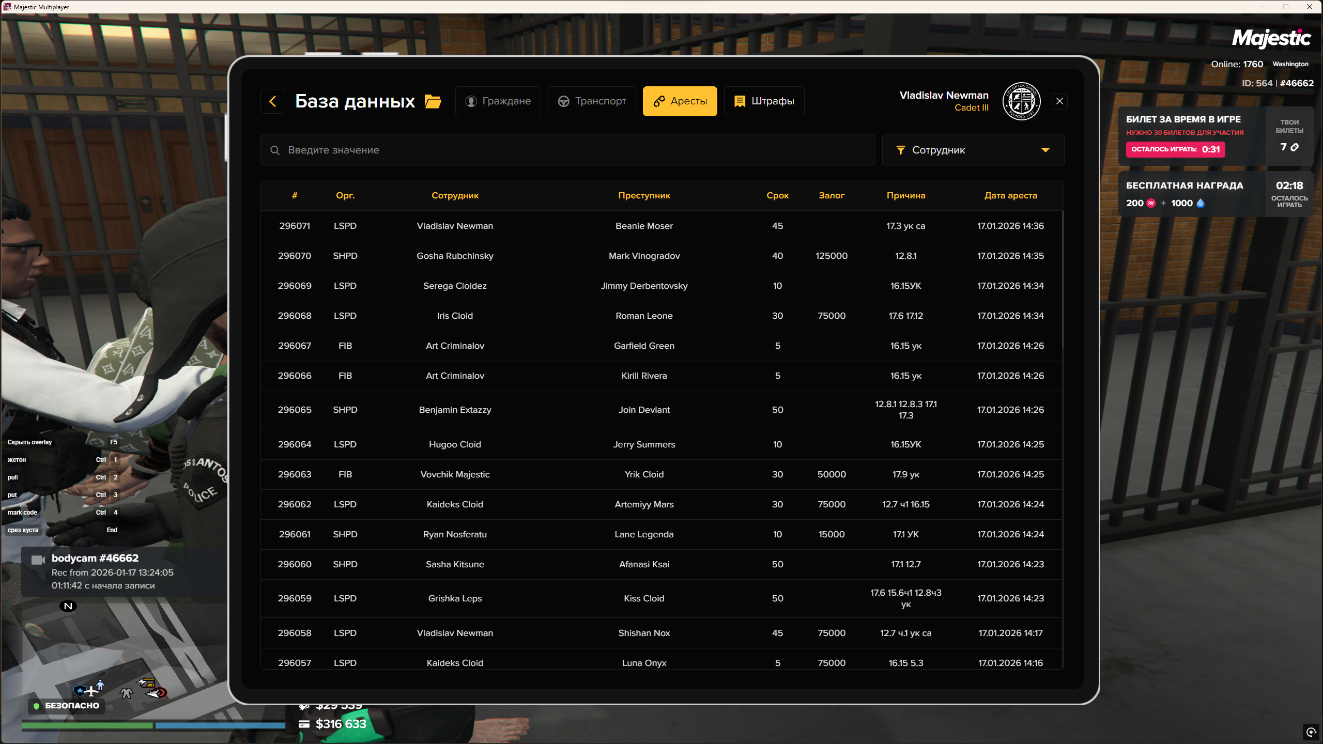Click the Аресты tab
The height and width of the screenshot is (744, 1323).
(x=680, y=101)
